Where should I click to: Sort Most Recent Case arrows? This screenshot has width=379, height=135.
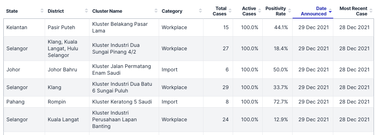coord(371,11)
